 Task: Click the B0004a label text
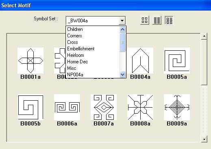pyautogui.click(x=140, y=77)
